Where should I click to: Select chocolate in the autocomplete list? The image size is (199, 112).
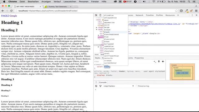(x=116, y=51)
